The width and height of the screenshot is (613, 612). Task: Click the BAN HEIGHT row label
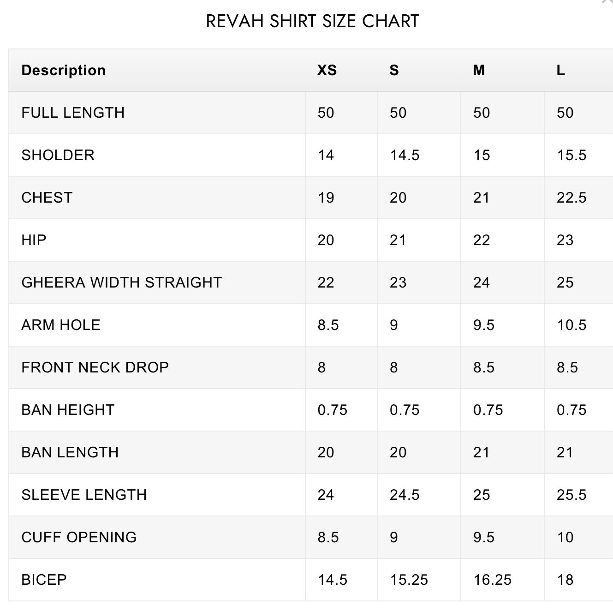point(68,410)
